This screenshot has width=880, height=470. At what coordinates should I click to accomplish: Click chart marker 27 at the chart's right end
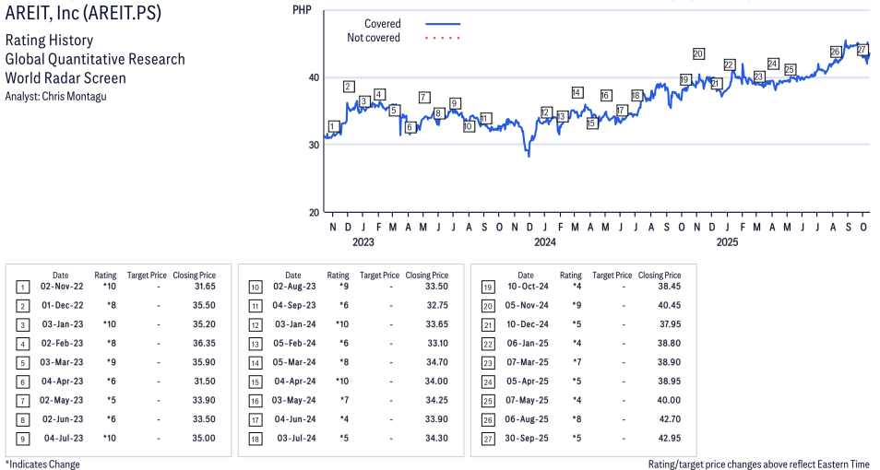(x=862, y=50)
